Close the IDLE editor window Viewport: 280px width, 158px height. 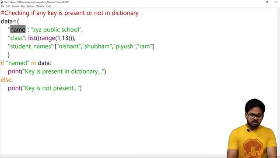(x=276, y=2)
